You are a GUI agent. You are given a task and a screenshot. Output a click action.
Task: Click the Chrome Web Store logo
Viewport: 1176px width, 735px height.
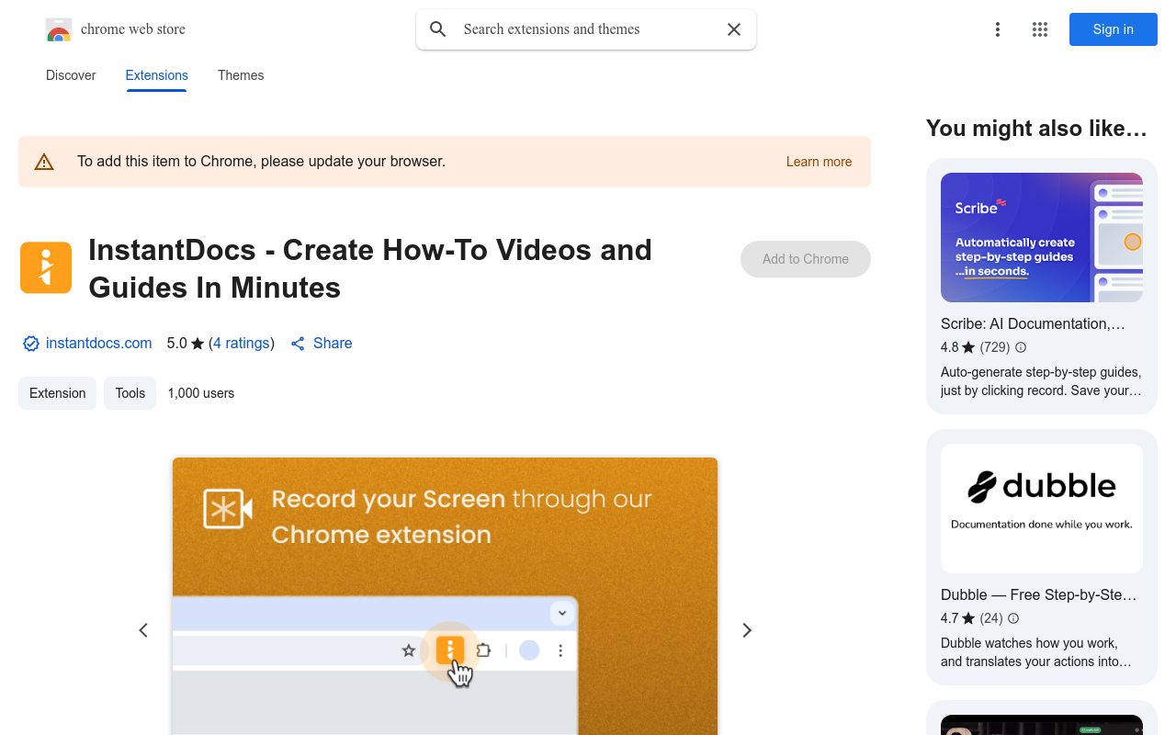[x=59, y=29]
